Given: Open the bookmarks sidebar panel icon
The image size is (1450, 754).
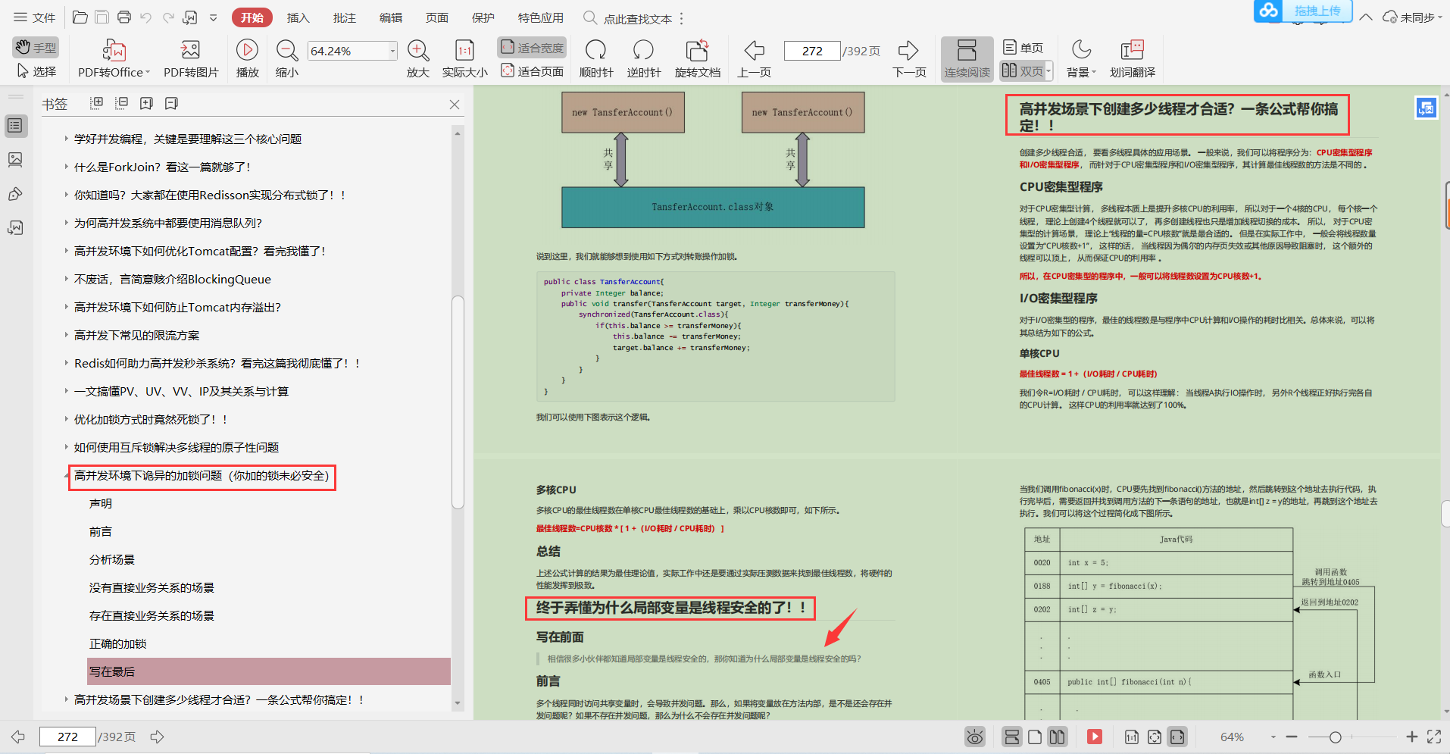Looking at the screenshot, I should tap(15, 126).
